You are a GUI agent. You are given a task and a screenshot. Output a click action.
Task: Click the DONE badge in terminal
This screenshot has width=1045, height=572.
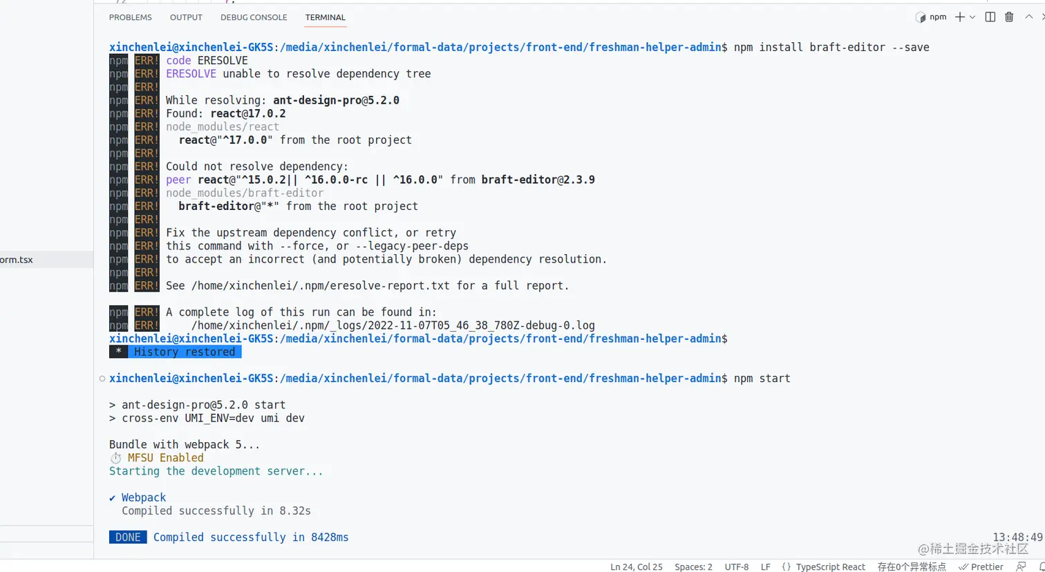128,537
